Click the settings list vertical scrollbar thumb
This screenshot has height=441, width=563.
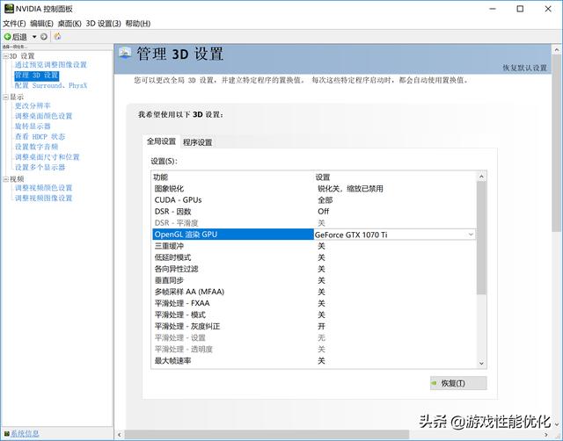[481, 238]
